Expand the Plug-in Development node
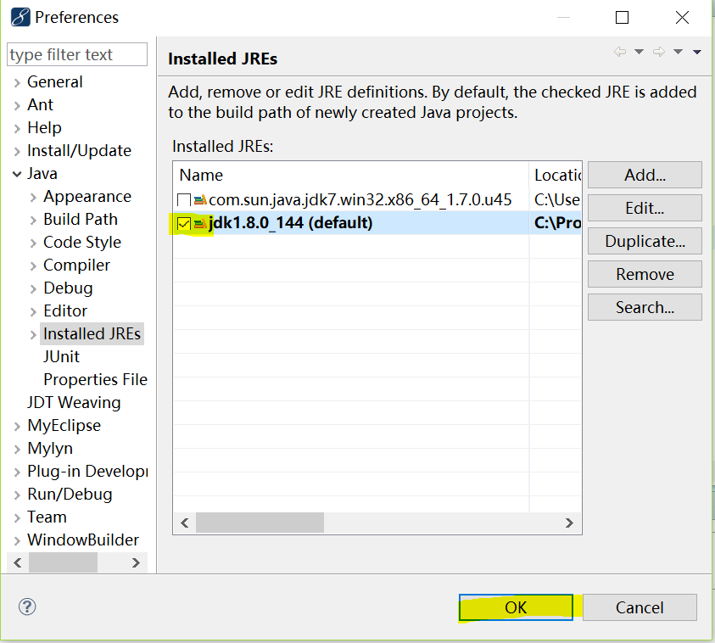Screen dimensions: 715x643 point(17,472)
